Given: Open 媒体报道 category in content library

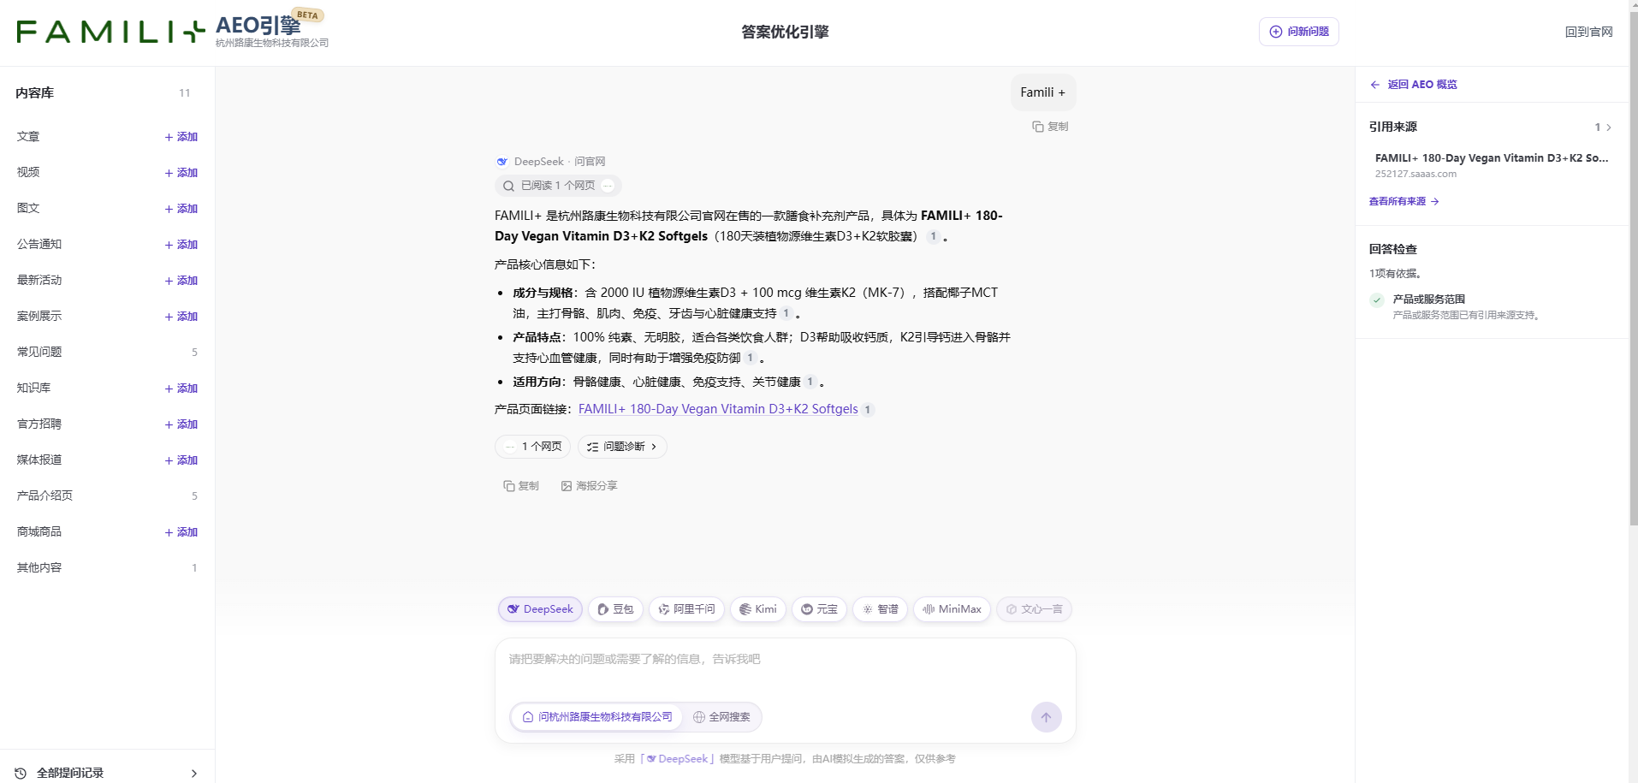Looking at the screenshot, I should pyautogui.click(x=39, y=460).
